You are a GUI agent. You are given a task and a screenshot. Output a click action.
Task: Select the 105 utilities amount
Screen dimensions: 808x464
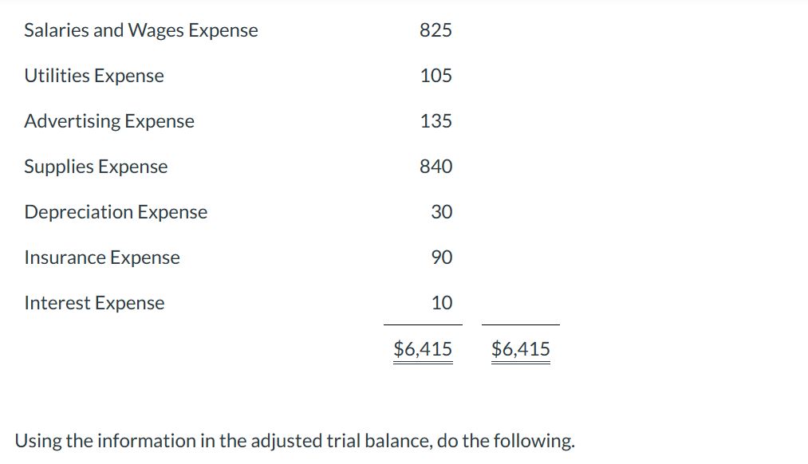436,76
